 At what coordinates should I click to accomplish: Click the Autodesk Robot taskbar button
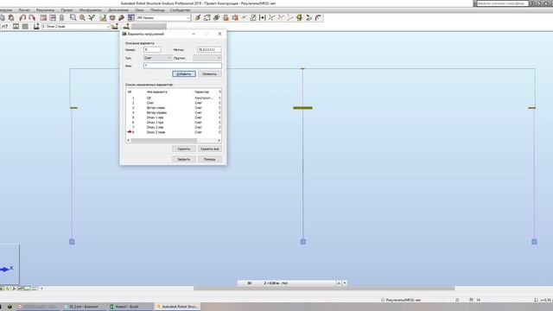coord(176,307)
